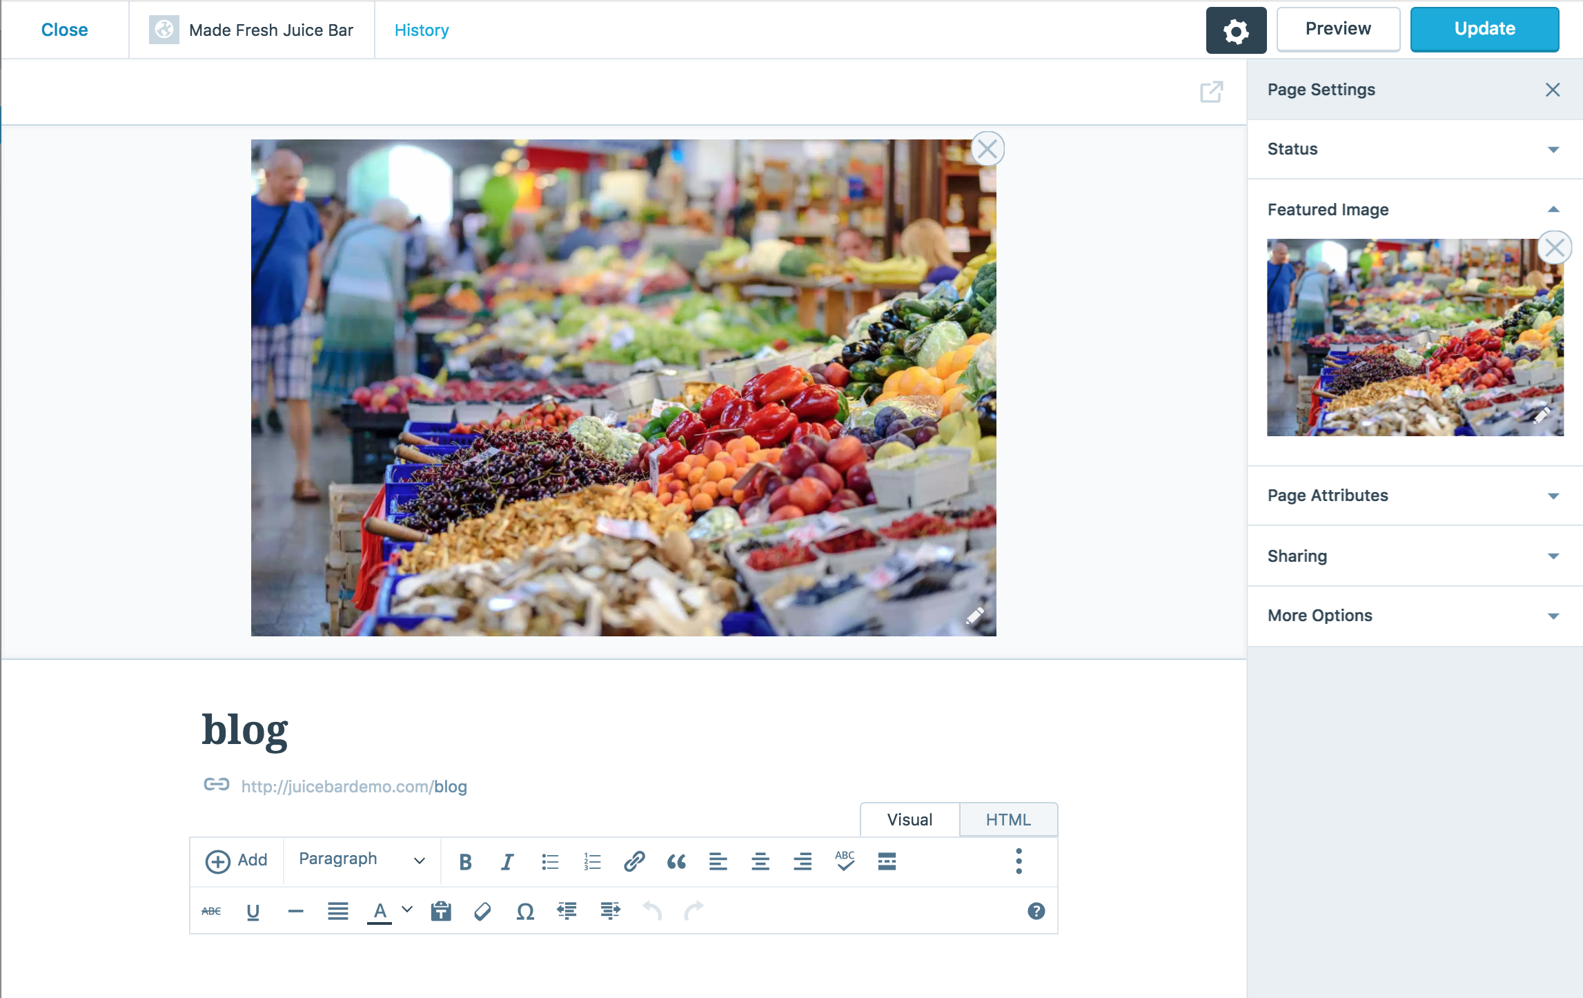
Task: Toggle center text alignment
Action: coord(760,861)
